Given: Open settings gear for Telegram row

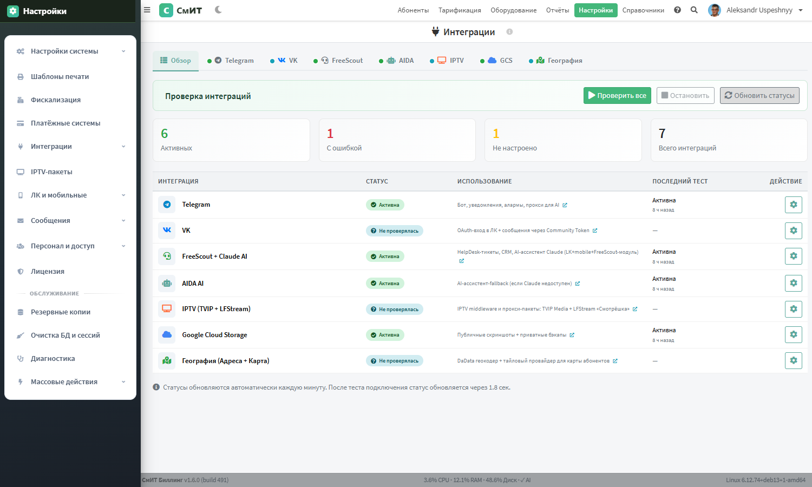Looking at the screenshot, I should pos(794,205).
